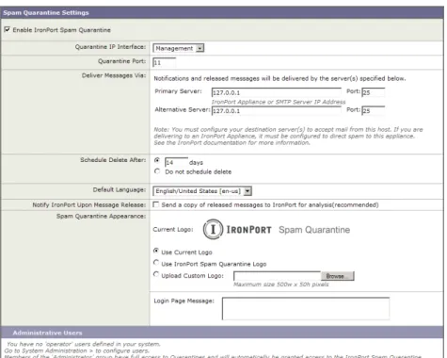This screenshot has width=447, height=358.
Task: Click the Primary Server Port field
Action: click(374, 92)
